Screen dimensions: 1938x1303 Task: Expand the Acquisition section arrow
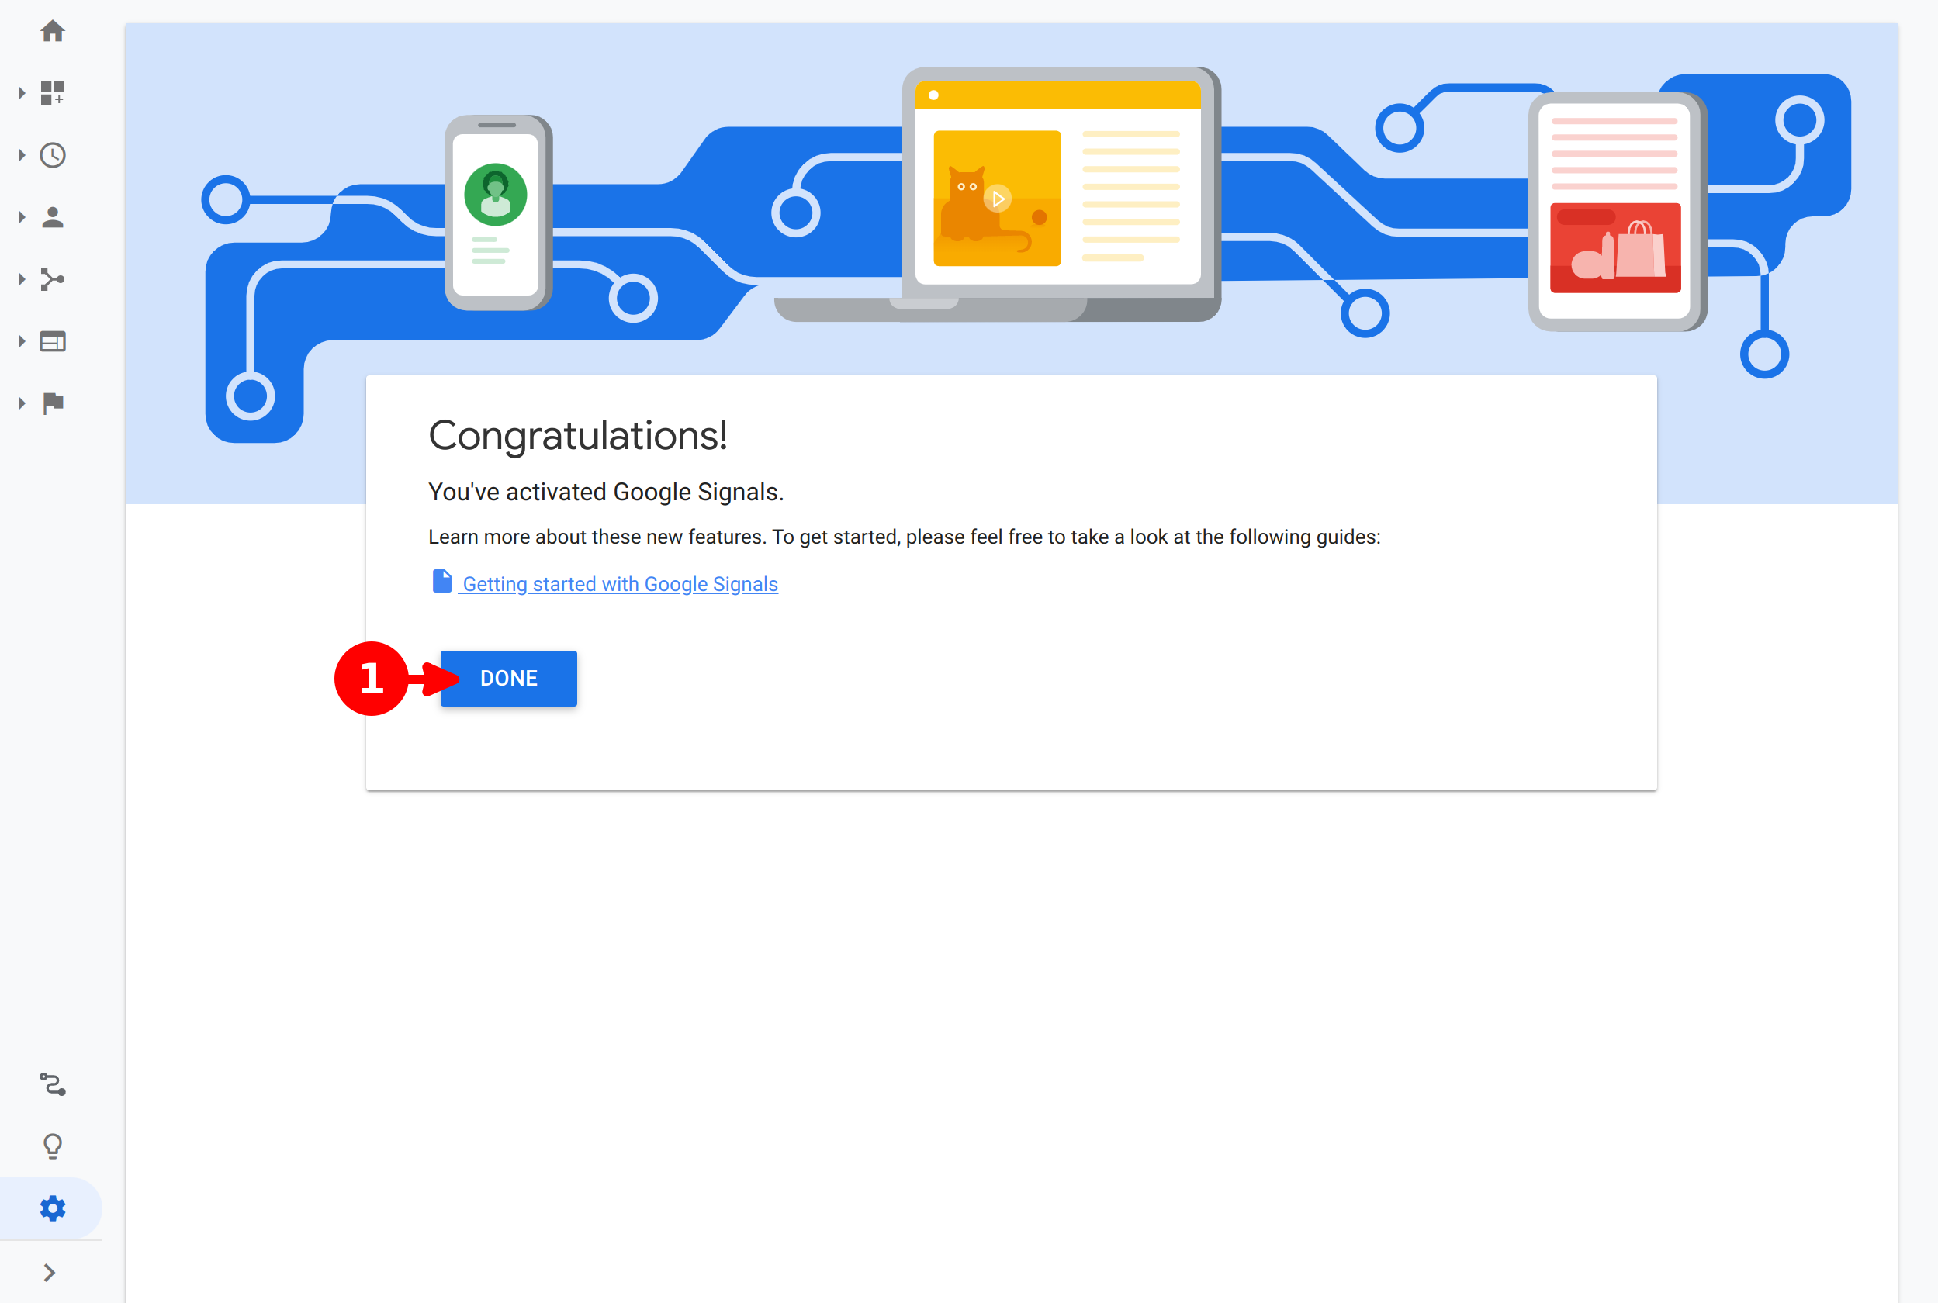click(22, 279)
